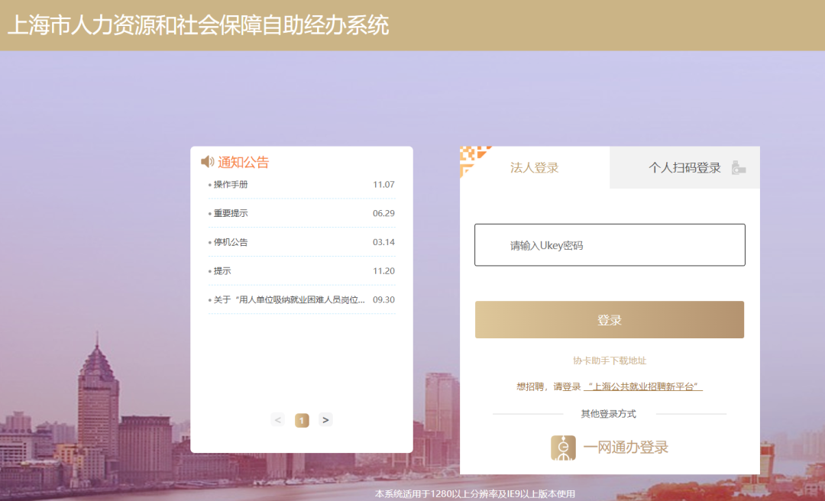Click the date 09.30
This screenshot has width=825, height=501.
click(x=383, y=300)
